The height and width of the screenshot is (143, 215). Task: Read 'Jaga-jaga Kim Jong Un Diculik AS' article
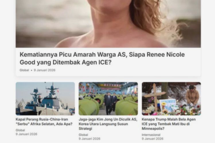coord(108,124)
